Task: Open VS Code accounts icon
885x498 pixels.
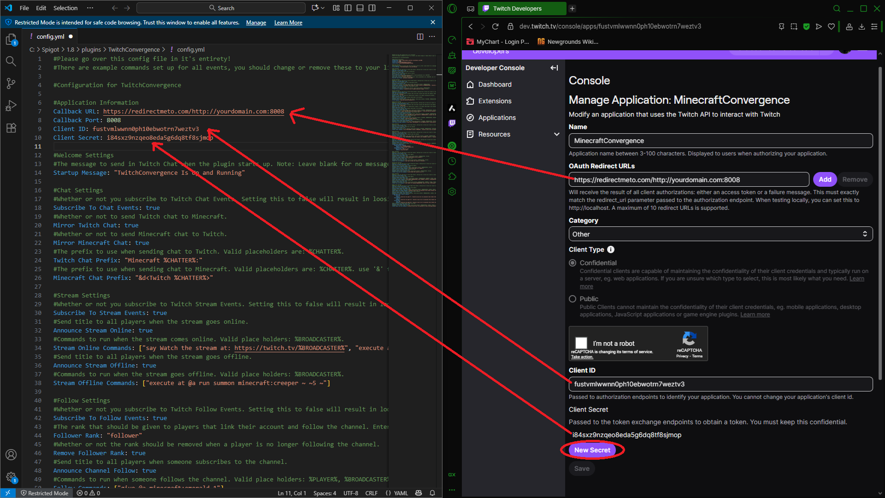Action: click(11, 455)
